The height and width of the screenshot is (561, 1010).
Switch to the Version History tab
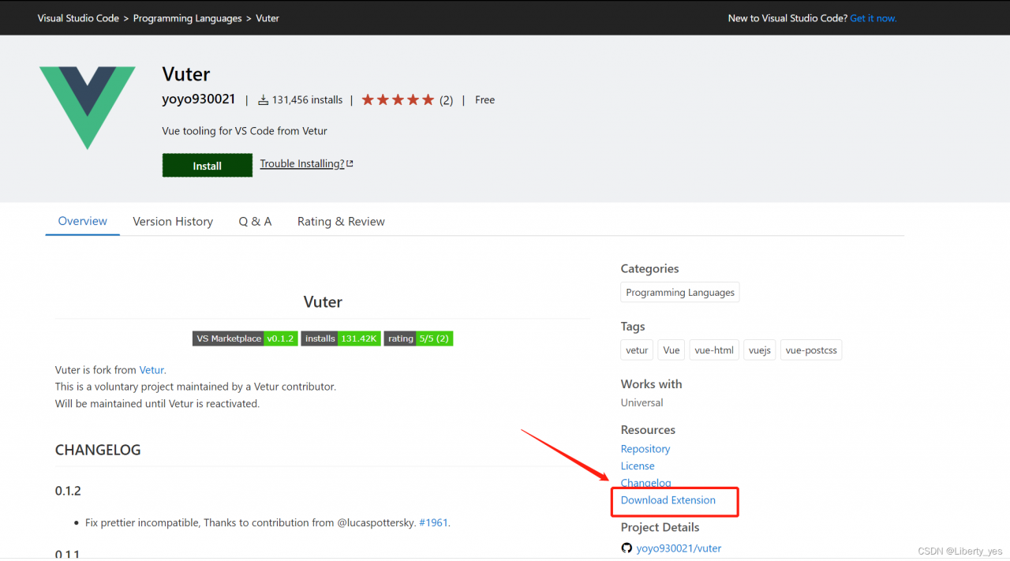click(x=173, y=222)
